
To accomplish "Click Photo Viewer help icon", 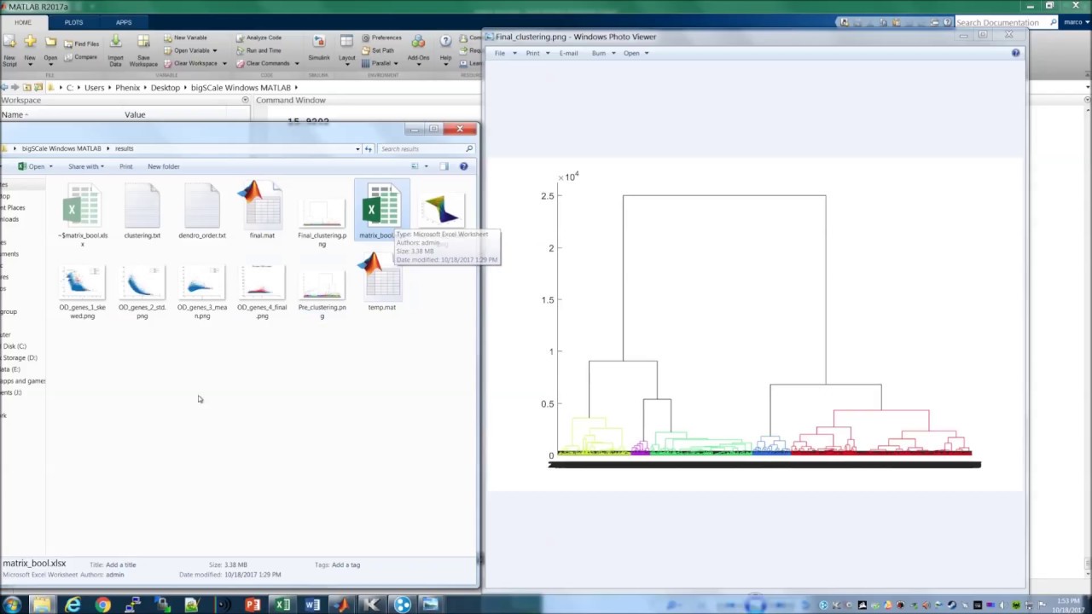I will click(1015, 53).
